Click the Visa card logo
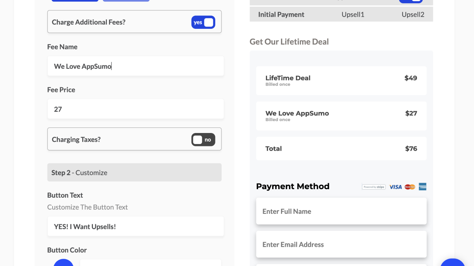 395,187
